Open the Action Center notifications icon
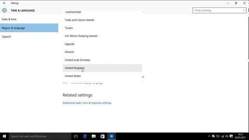 point(231,136)
